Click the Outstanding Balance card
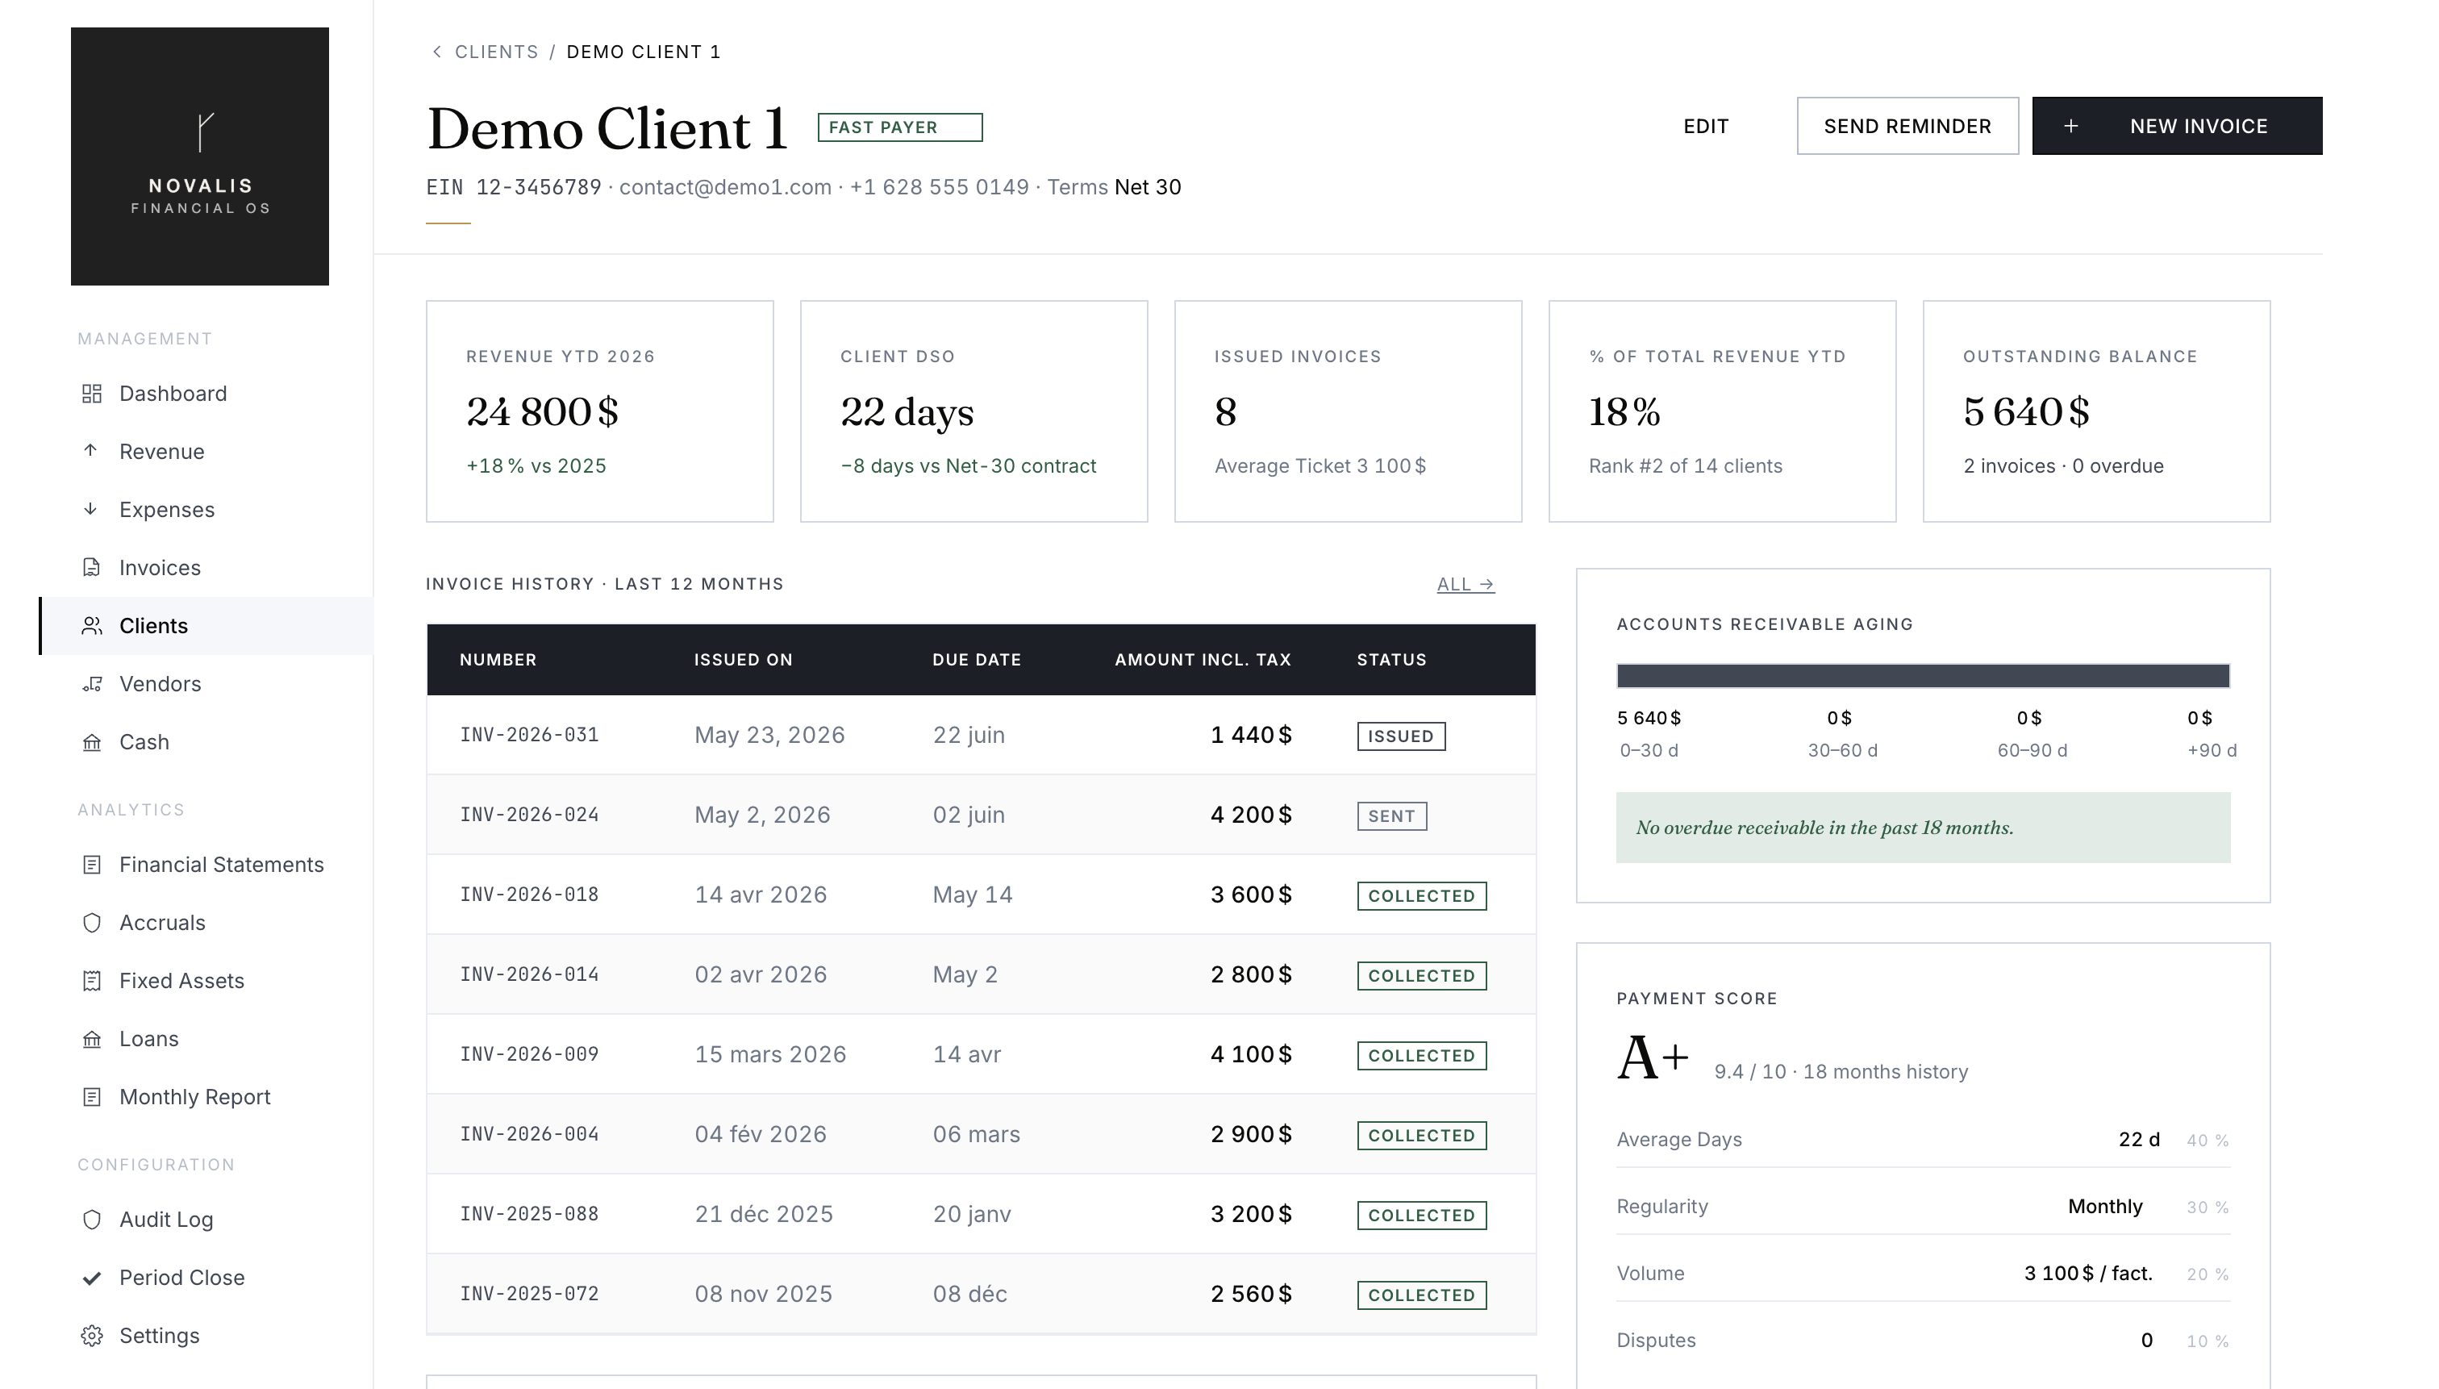The image size is (2439, 1389). pyautogui.click(x=2095, y=411)
